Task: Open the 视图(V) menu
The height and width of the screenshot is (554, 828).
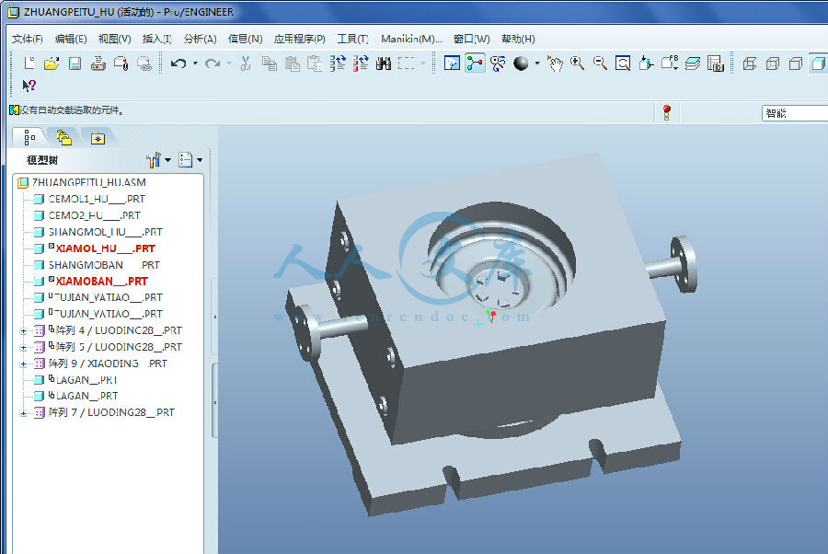Action: (x=114, y=39)
